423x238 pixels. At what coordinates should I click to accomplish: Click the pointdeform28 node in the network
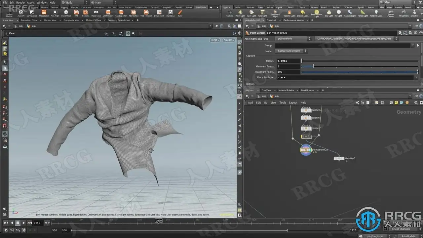click(306, 150)
